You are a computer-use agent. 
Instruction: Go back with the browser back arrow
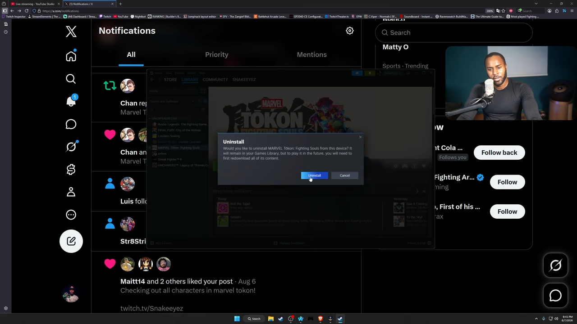[x=12, y=11]
